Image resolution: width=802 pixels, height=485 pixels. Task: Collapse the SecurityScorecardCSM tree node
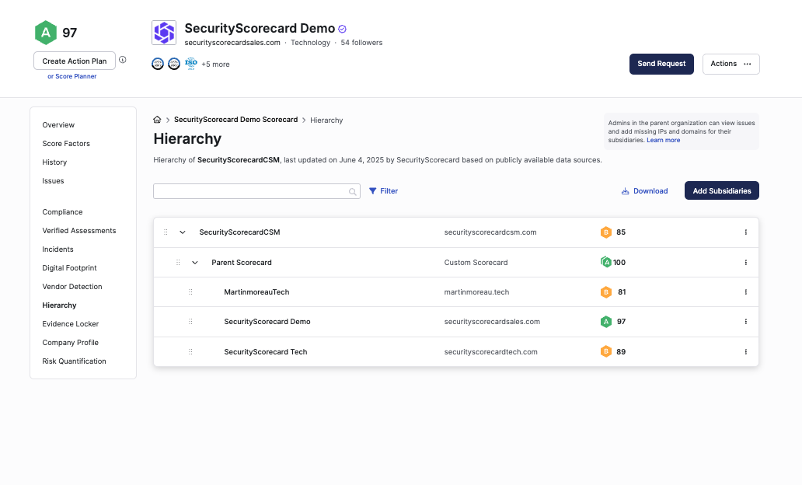(x=182, y=232)
